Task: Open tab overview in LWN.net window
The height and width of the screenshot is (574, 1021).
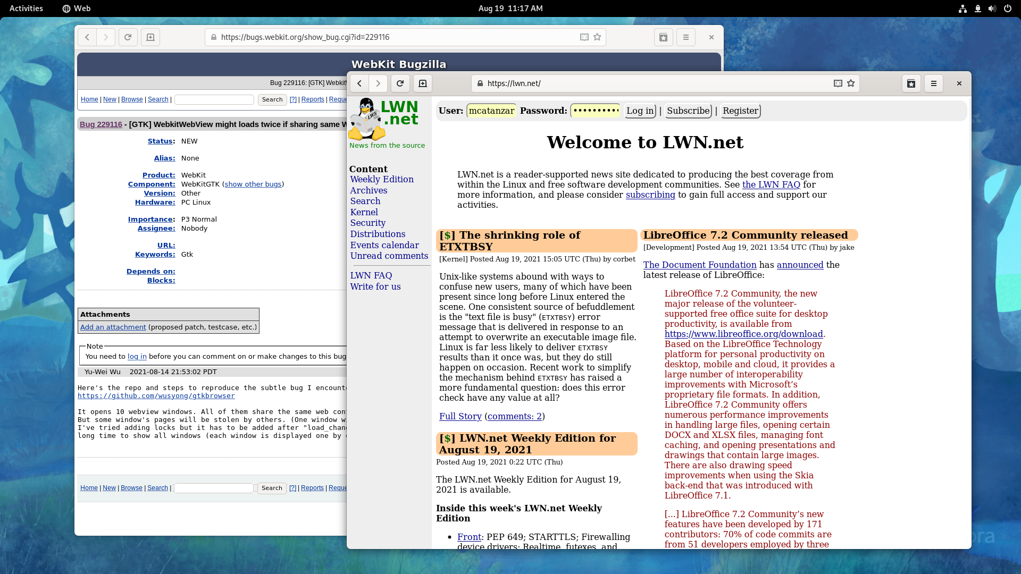Action: point(911,83)
